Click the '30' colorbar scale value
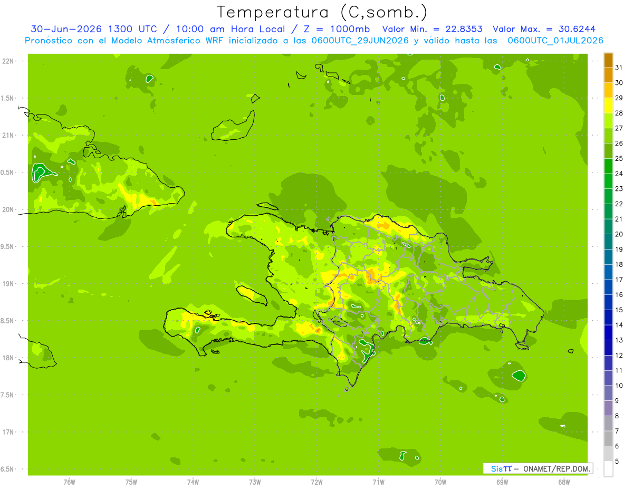Image resolution: width=633 pixels, height=489 pixels. tap(619, 83)
